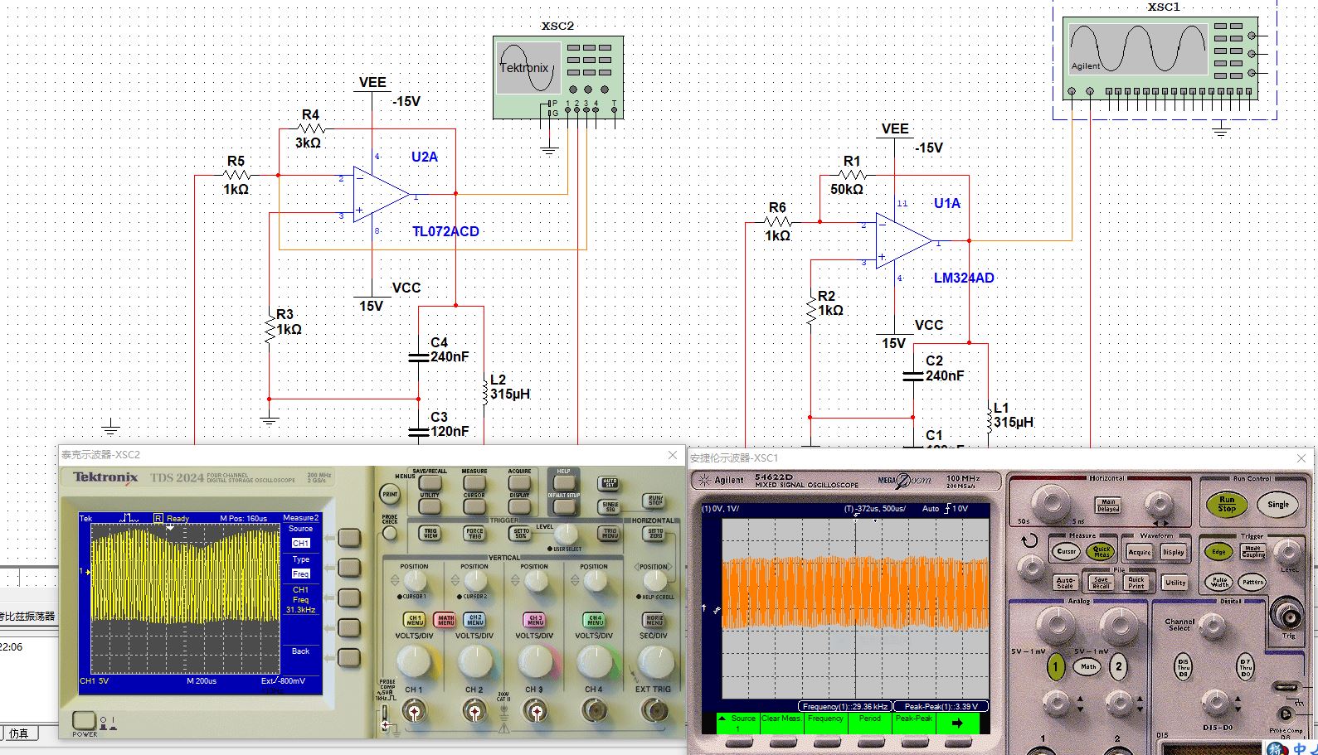Toggle the Tektronix POWER button
This screenshot has width=1318, height=755.
pos(84,720)
